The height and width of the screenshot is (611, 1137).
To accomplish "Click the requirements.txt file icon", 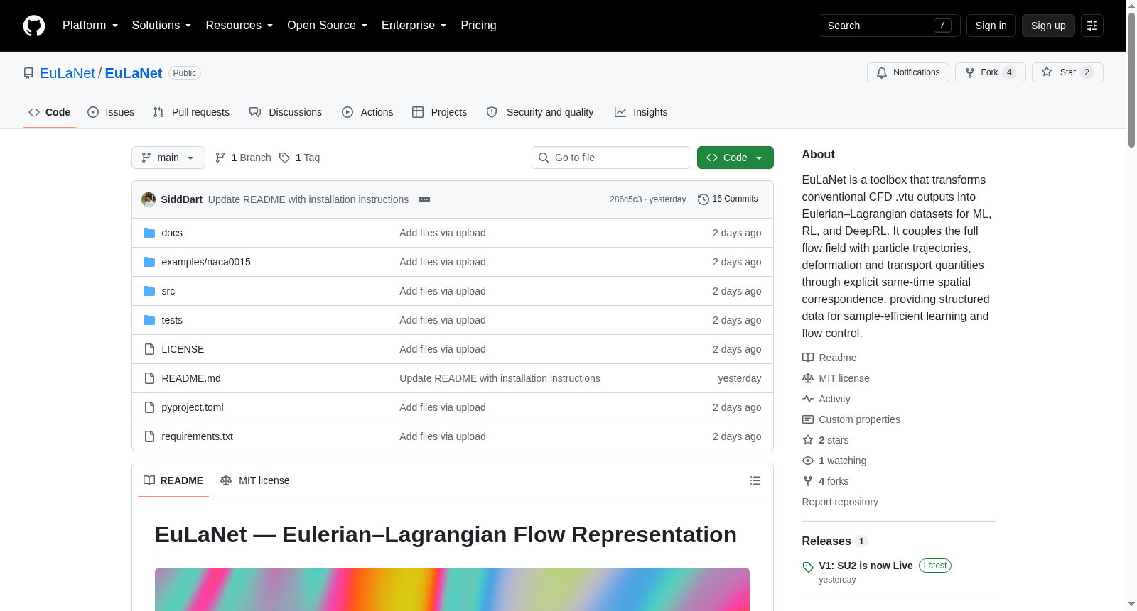I will point(149,436).
